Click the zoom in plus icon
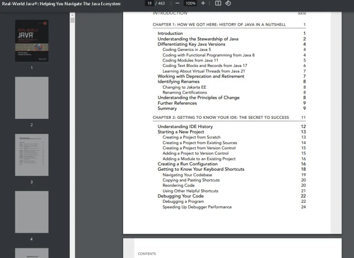The image size is (354, 258). pos(203,3)
